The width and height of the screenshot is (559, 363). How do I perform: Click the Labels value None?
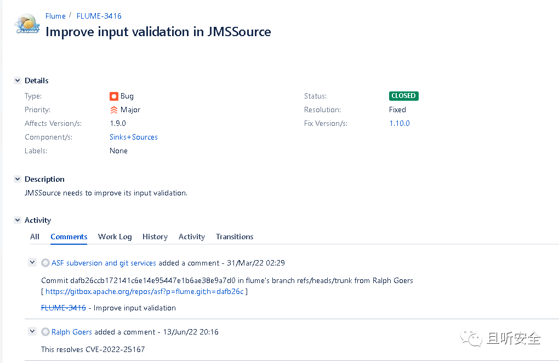click(x=118, y=151)
